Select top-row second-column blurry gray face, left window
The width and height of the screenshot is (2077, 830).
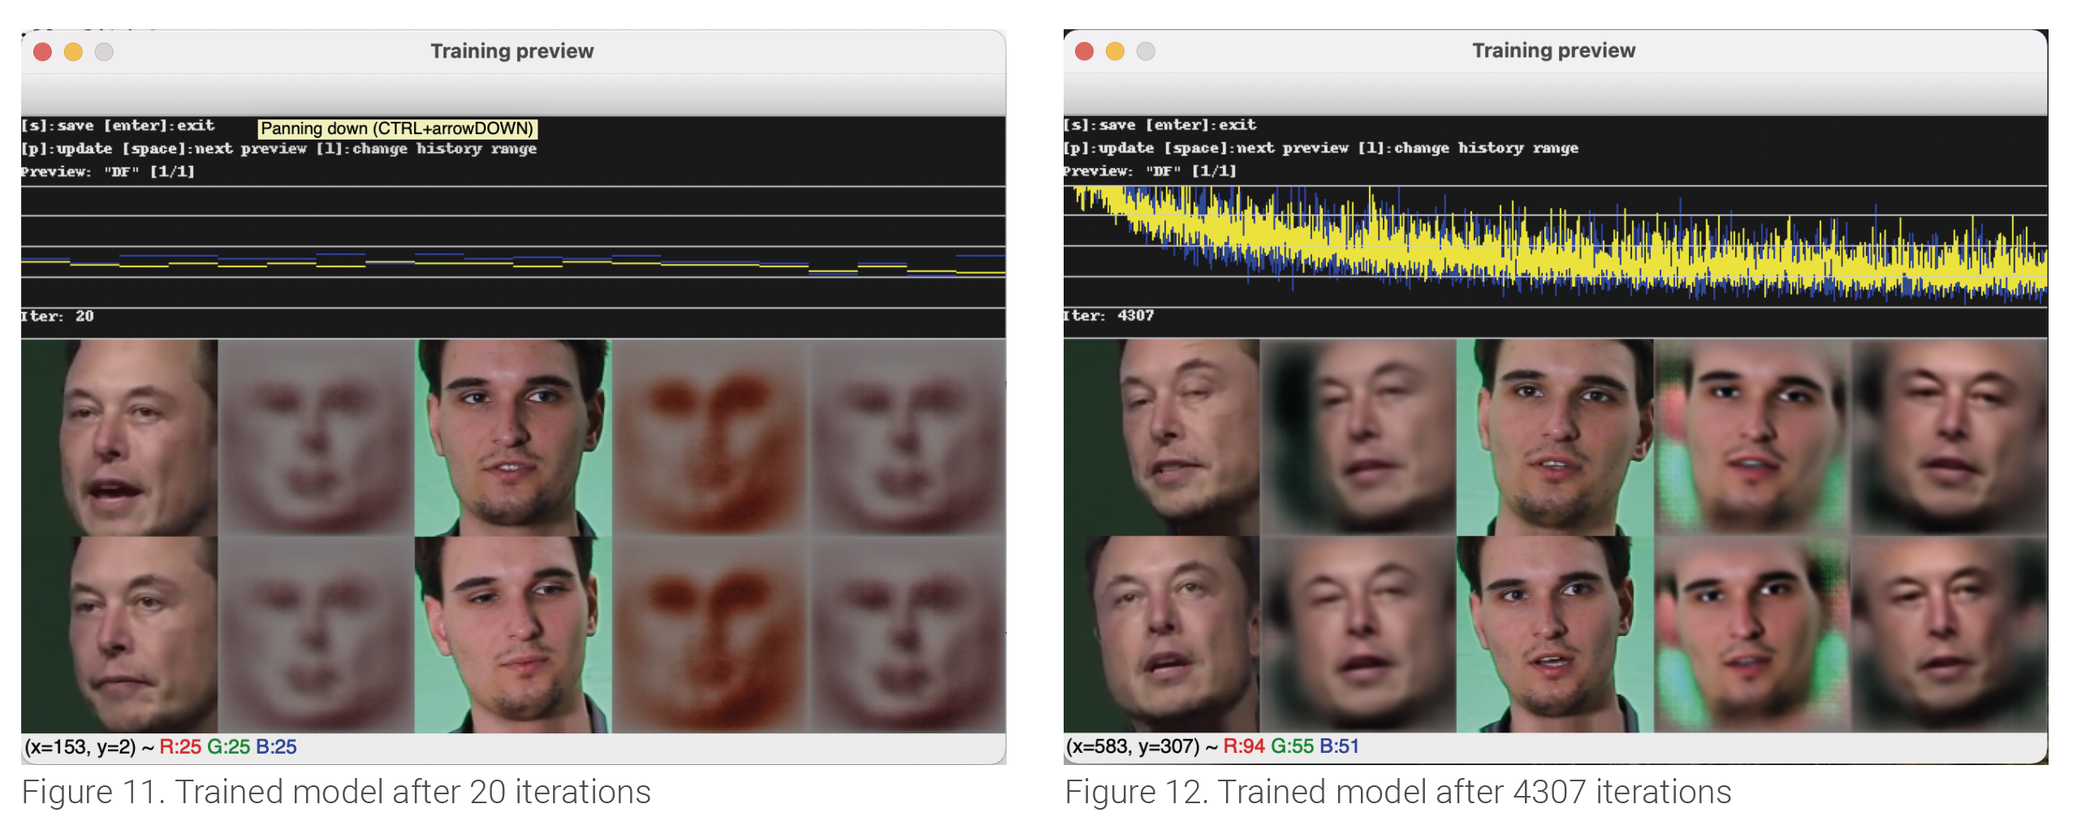[316, 438]
